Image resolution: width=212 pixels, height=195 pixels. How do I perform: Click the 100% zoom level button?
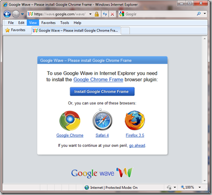point(188,187)
